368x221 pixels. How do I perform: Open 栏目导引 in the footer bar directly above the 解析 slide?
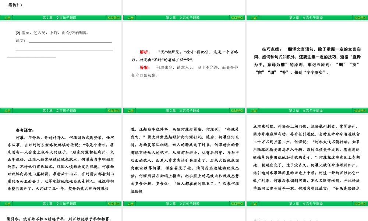click(x=237, y=18)
